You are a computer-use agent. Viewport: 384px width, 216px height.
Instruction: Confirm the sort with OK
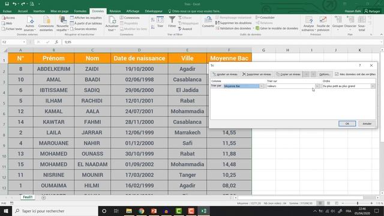[x=347, y=124]
